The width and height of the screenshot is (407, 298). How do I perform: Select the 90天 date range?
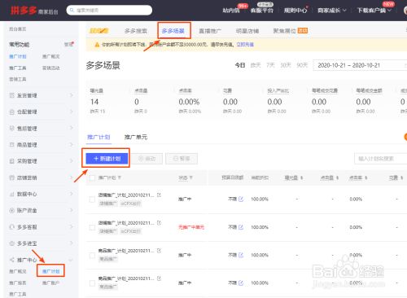[x=302, y=65]
